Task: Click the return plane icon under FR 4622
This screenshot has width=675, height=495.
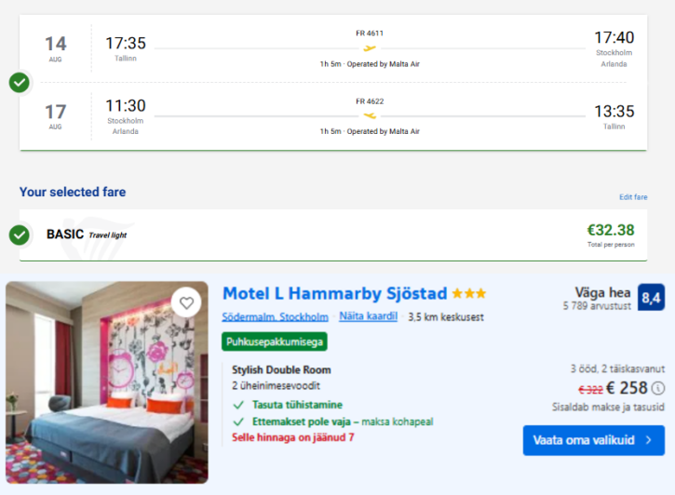Action: pos(370,115)
